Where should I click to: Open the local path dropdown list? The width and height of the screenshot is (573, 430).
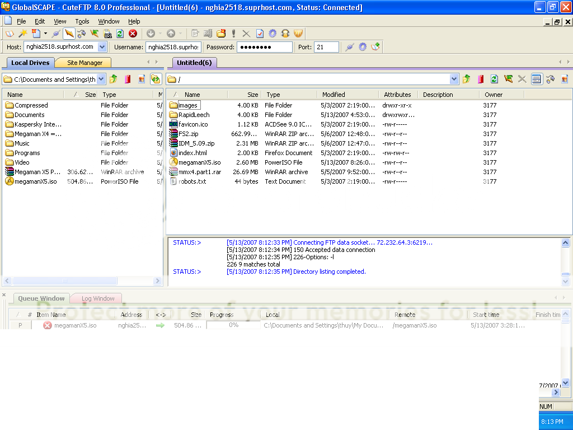tap(101, 80)
